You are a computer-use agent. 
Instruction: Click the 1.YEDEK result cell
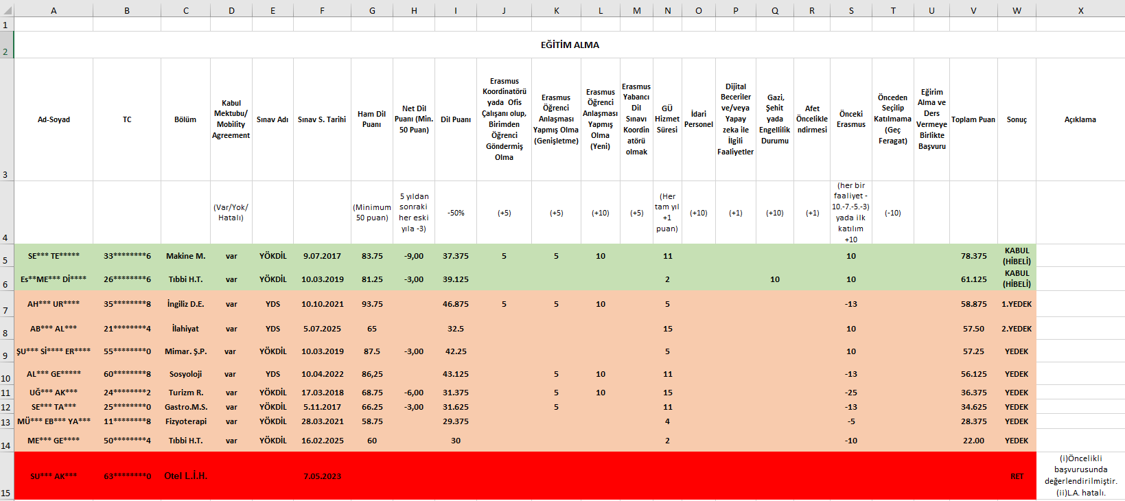pos(1017,304)
